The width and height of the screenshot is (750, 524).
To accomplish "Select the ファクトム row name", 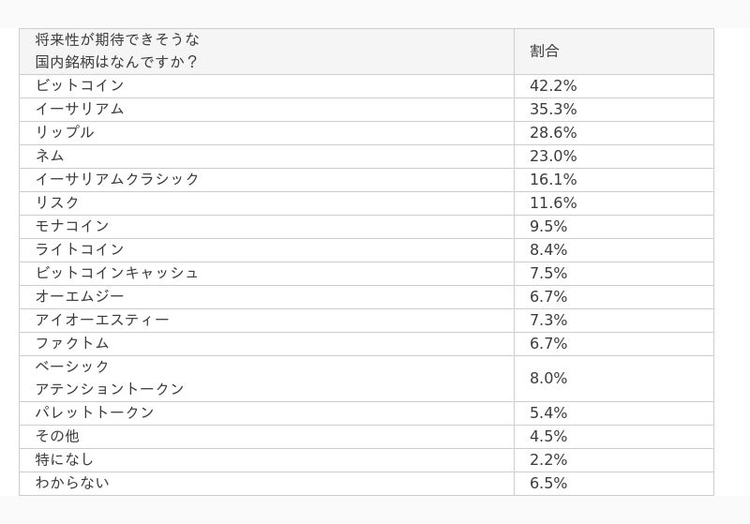I will [x=72, y=343].
